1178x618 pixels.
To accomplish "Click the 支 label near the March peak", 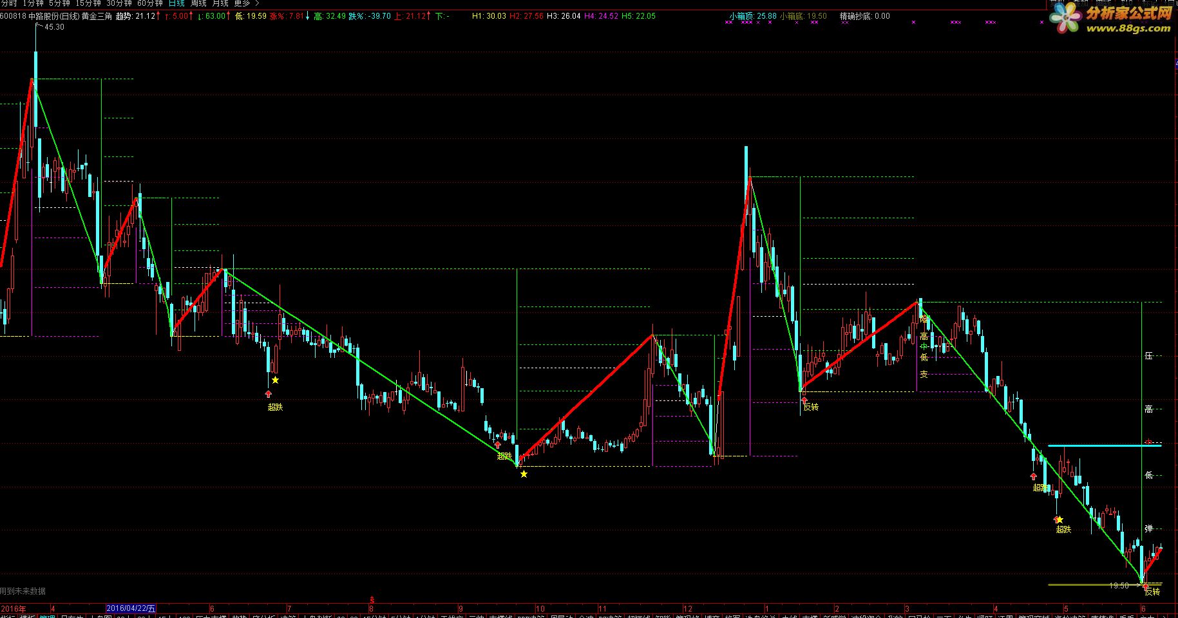I will (x=924, y=374).
